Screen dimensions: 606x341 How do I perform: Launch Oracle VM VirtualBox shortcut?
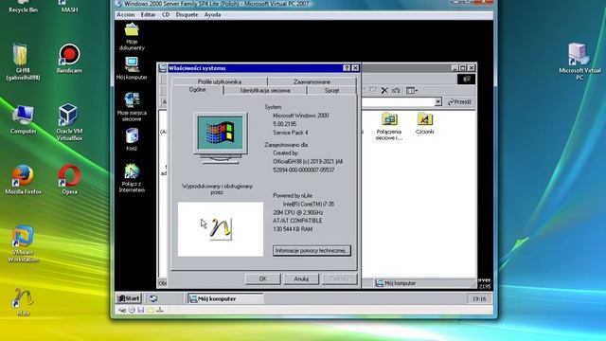coord(69,122)
